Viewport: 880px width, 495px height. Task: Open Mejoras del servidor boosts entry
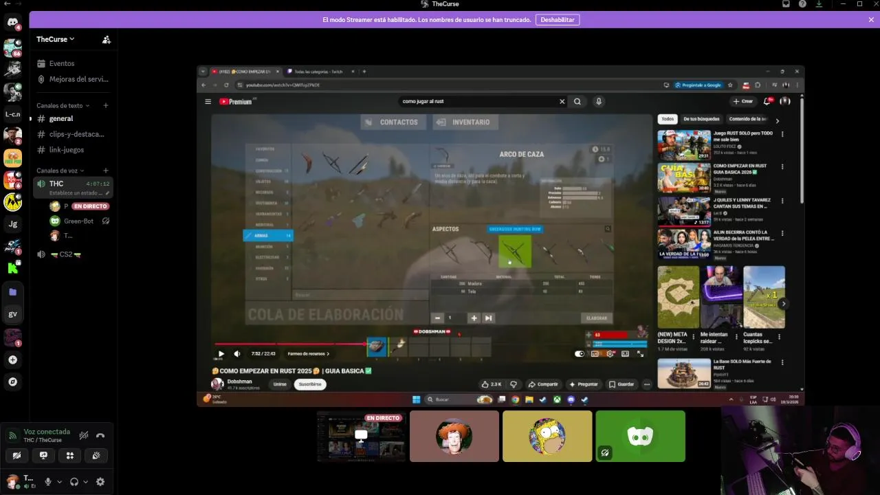pyautogui.click(x=73, y=79)
